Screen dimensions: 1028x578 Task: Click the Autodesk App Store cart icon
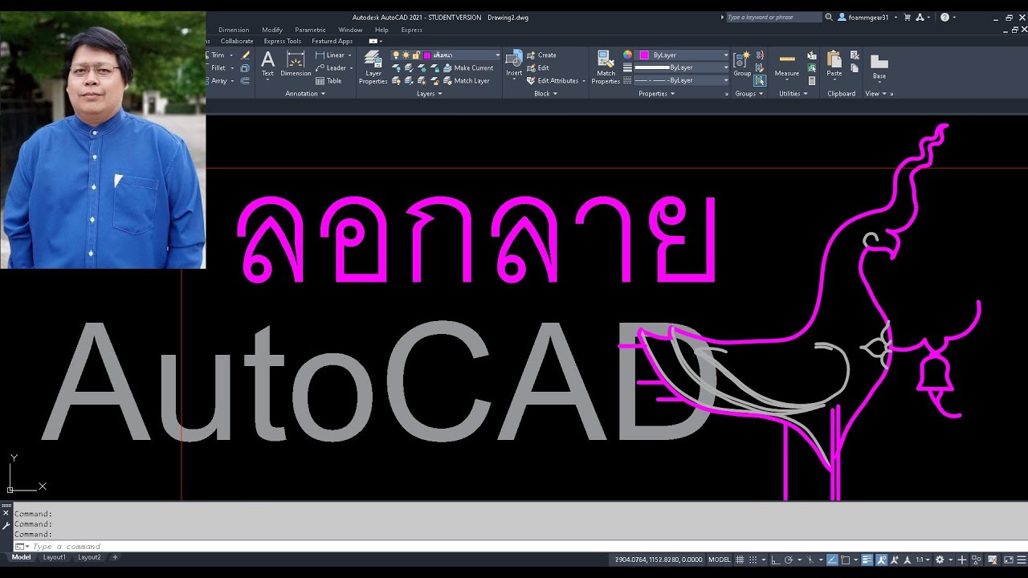[908, 17]
